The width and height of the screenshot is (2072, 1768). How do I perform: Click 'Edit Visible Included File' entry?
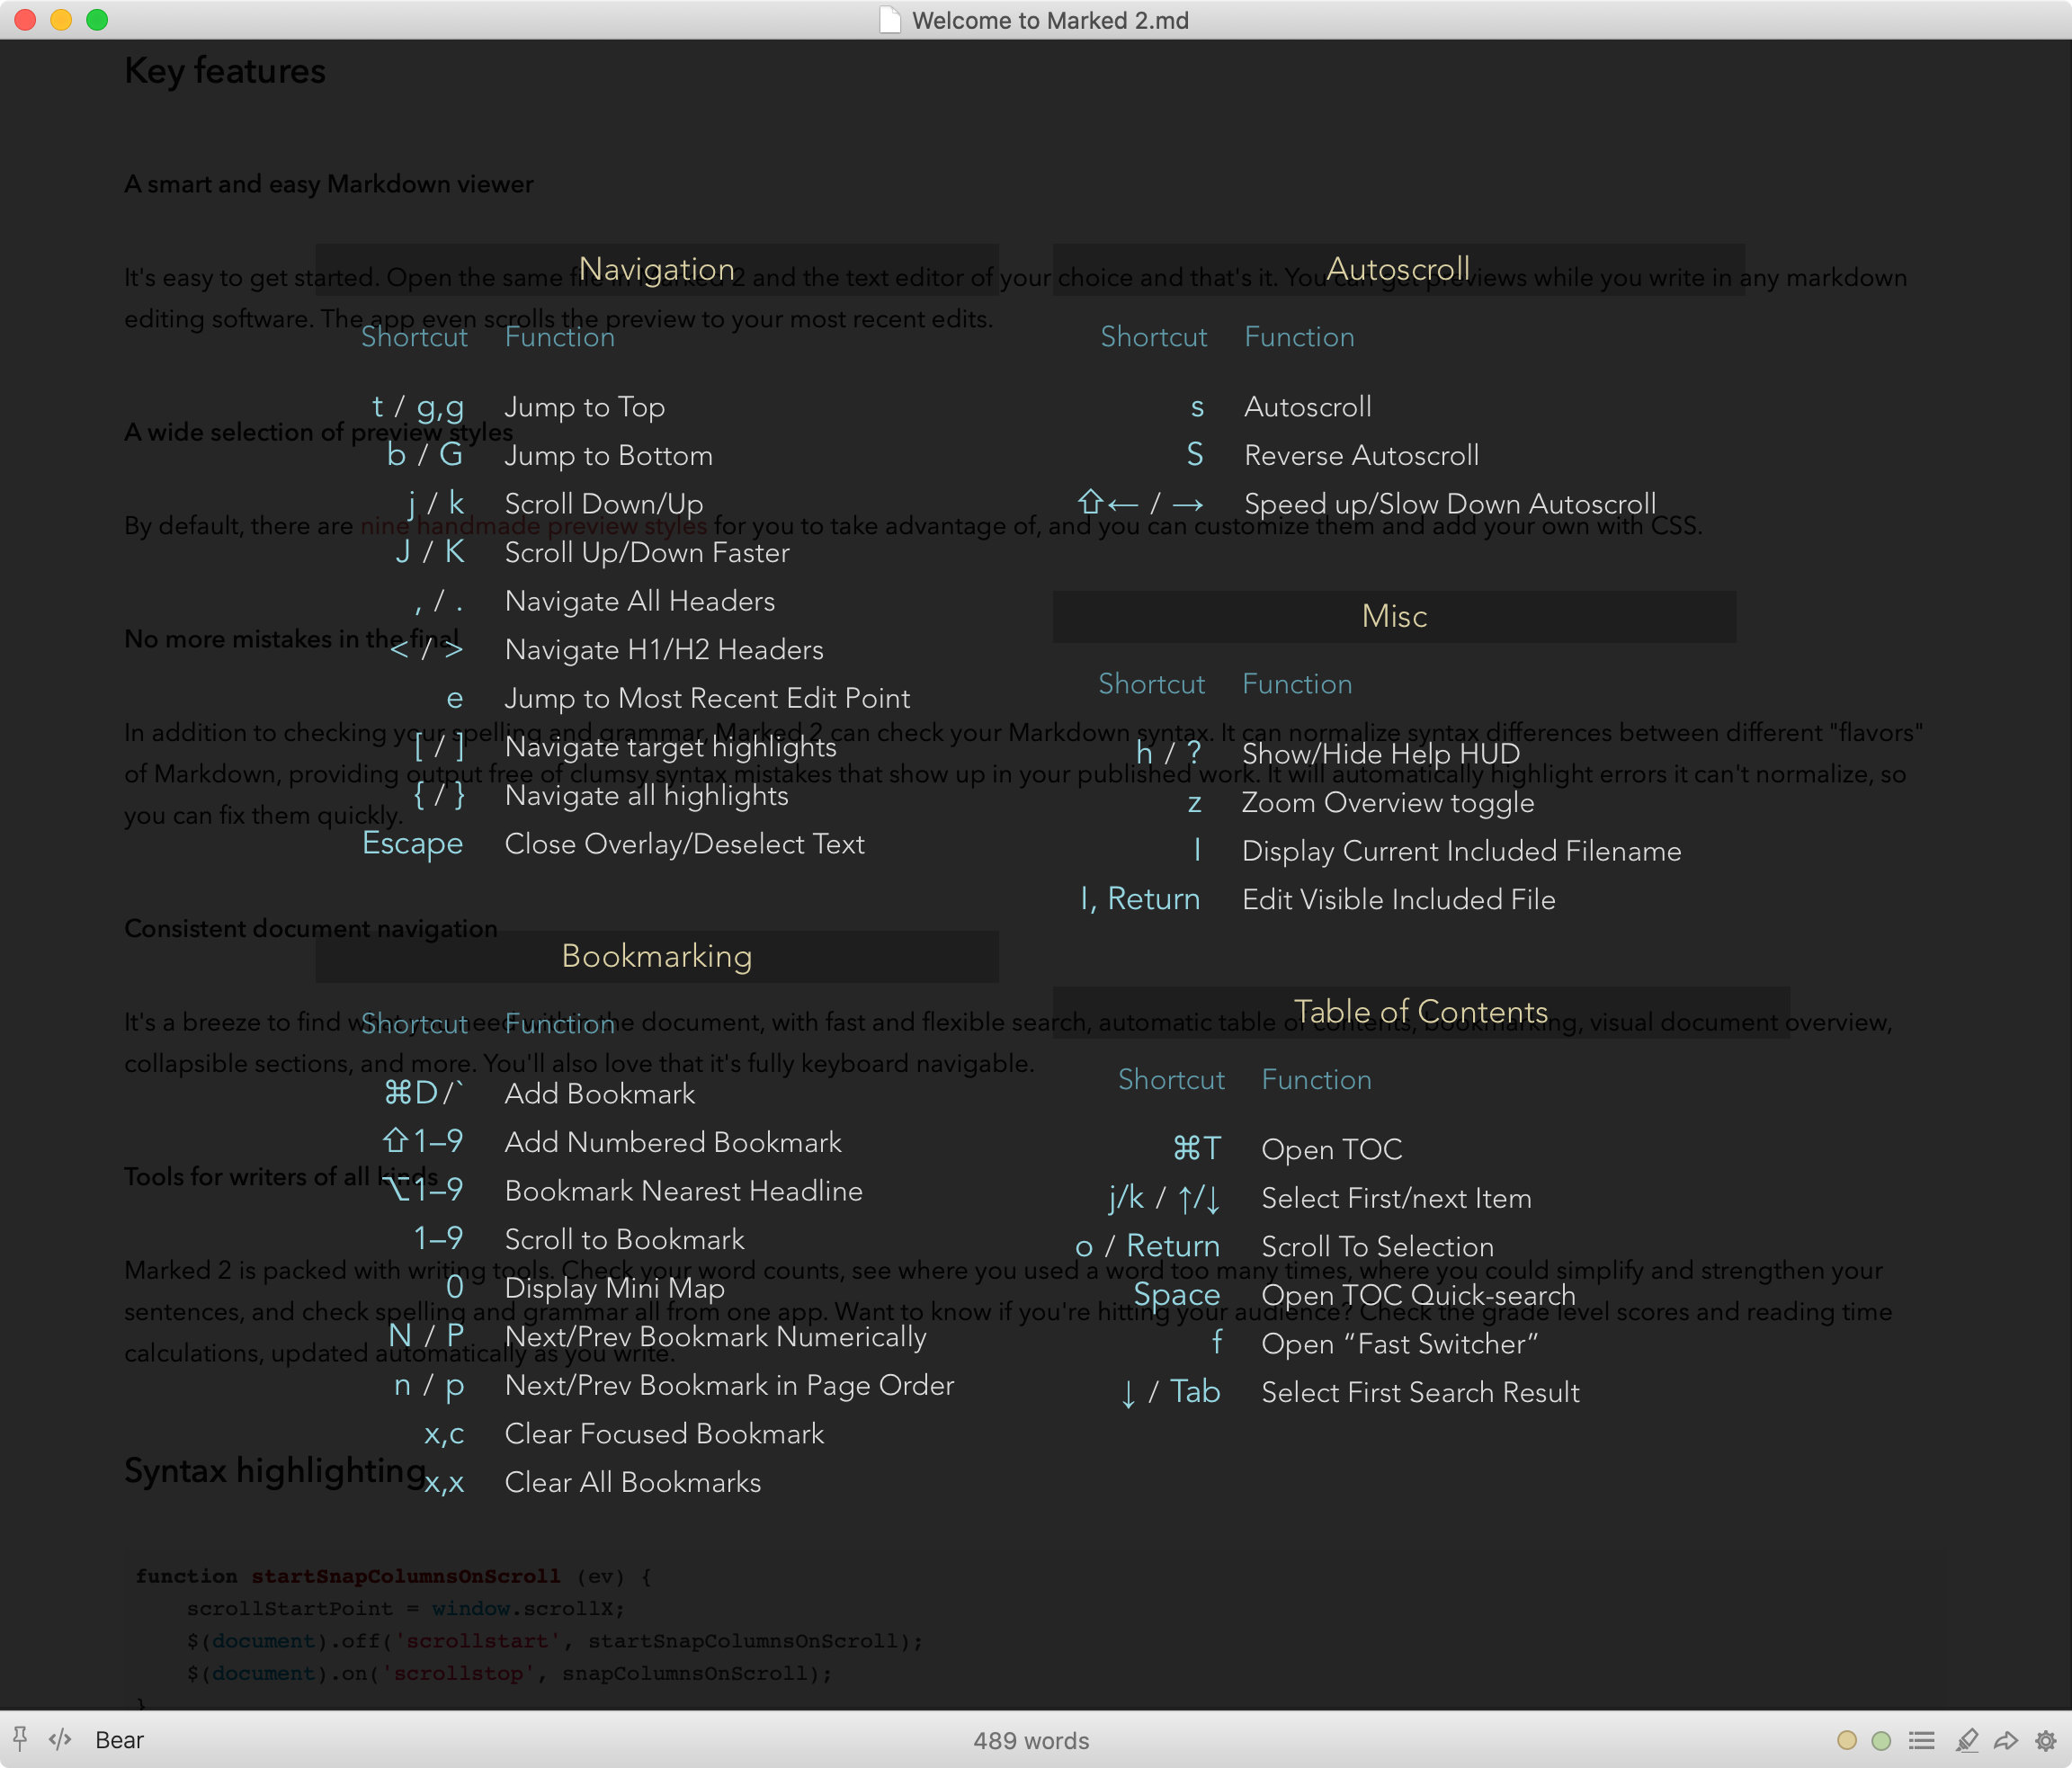(1399, 900)
